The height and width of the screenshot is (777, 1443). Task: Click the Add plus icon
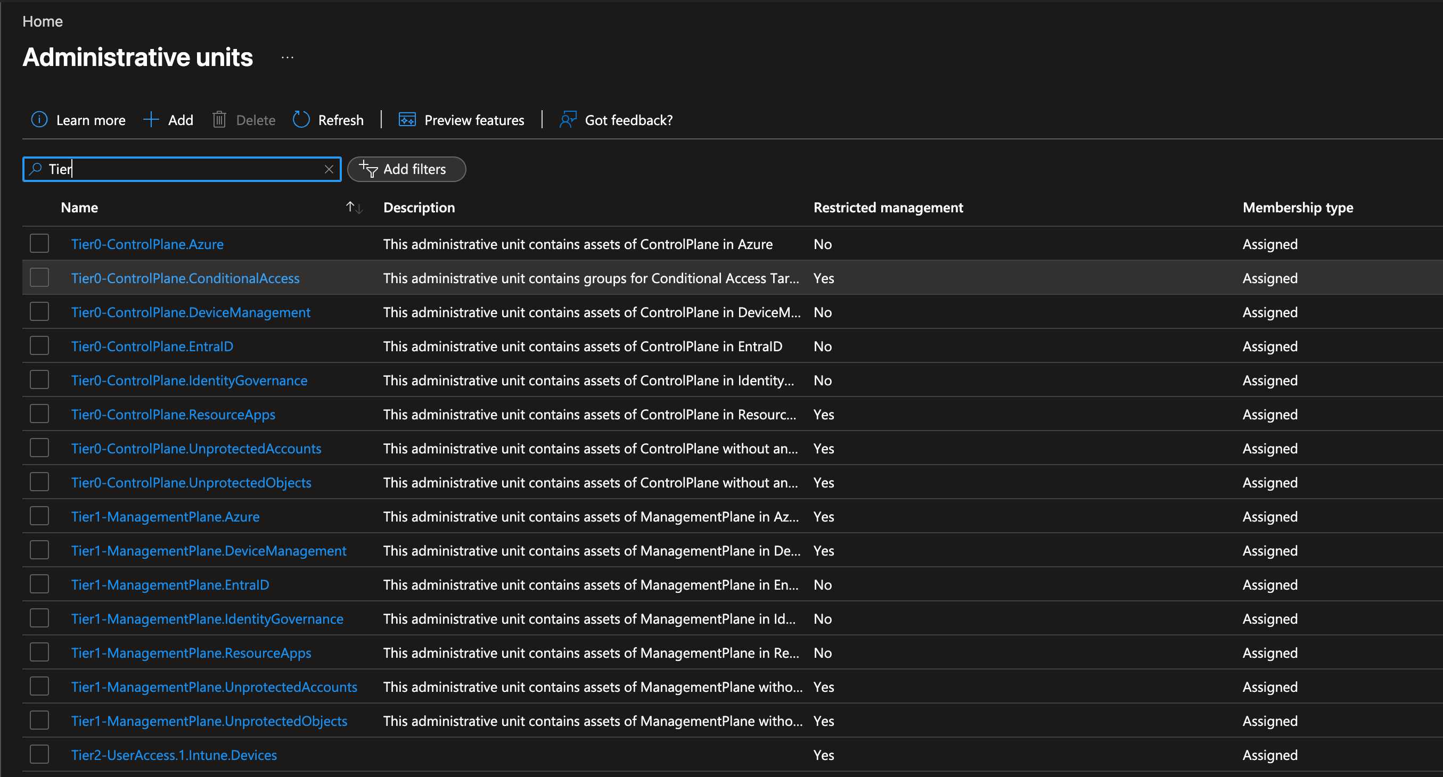[151, 119]
